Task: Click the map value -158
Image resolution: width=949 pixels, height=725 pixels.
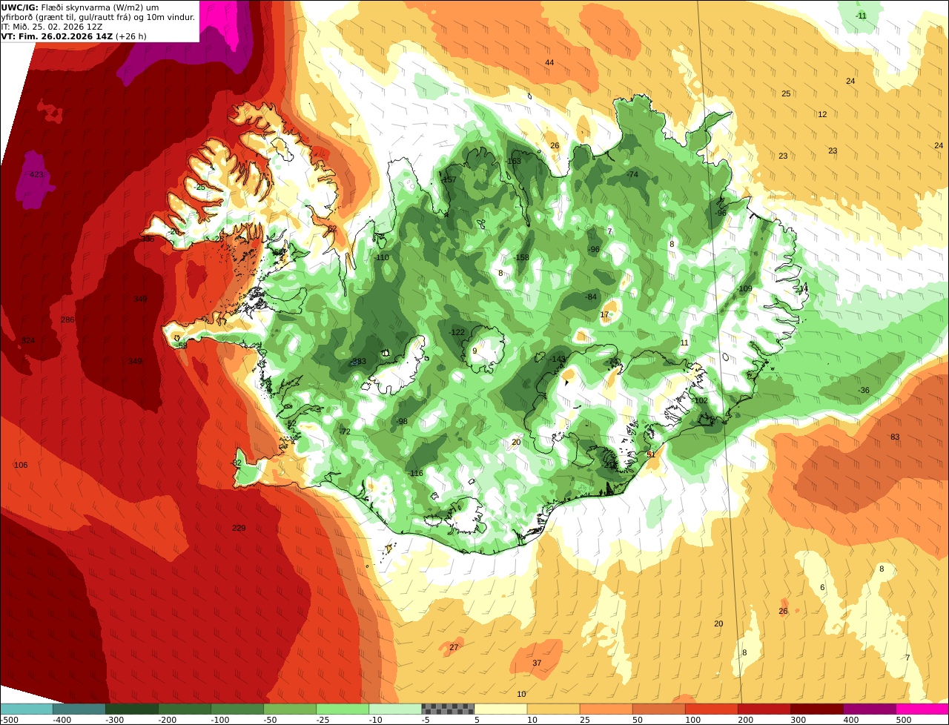Action: tap(521, 258)
